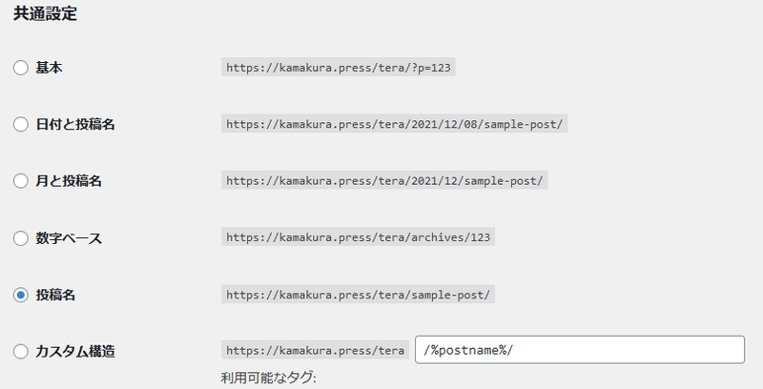The height and width of the screenshot is (389, 763).
Task: Click the 日付と投稿名 label text
Action: pyautogui.click(x=75, y=124)
